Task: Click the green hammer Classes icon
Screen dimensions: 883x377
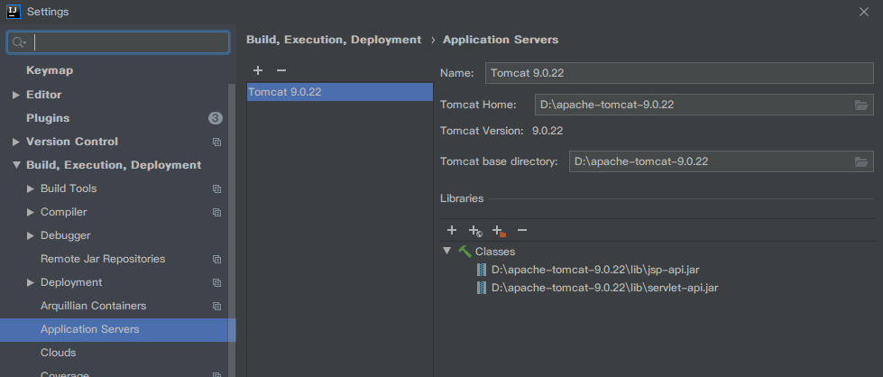Action: [x=464, y=252]
